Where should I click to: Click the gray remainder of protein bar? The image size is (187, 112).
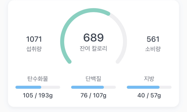point(110,87)
